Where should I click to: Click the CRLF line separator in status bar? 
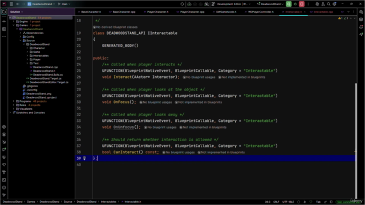276,202
